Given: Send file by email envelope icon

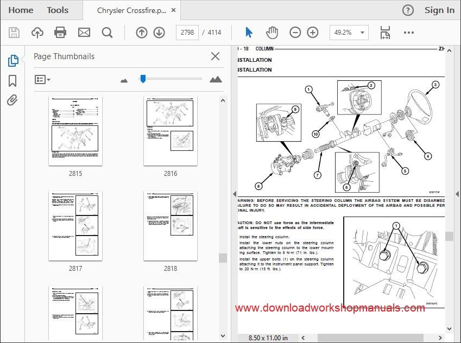Looking at the screenshot, I should point(84,33).
